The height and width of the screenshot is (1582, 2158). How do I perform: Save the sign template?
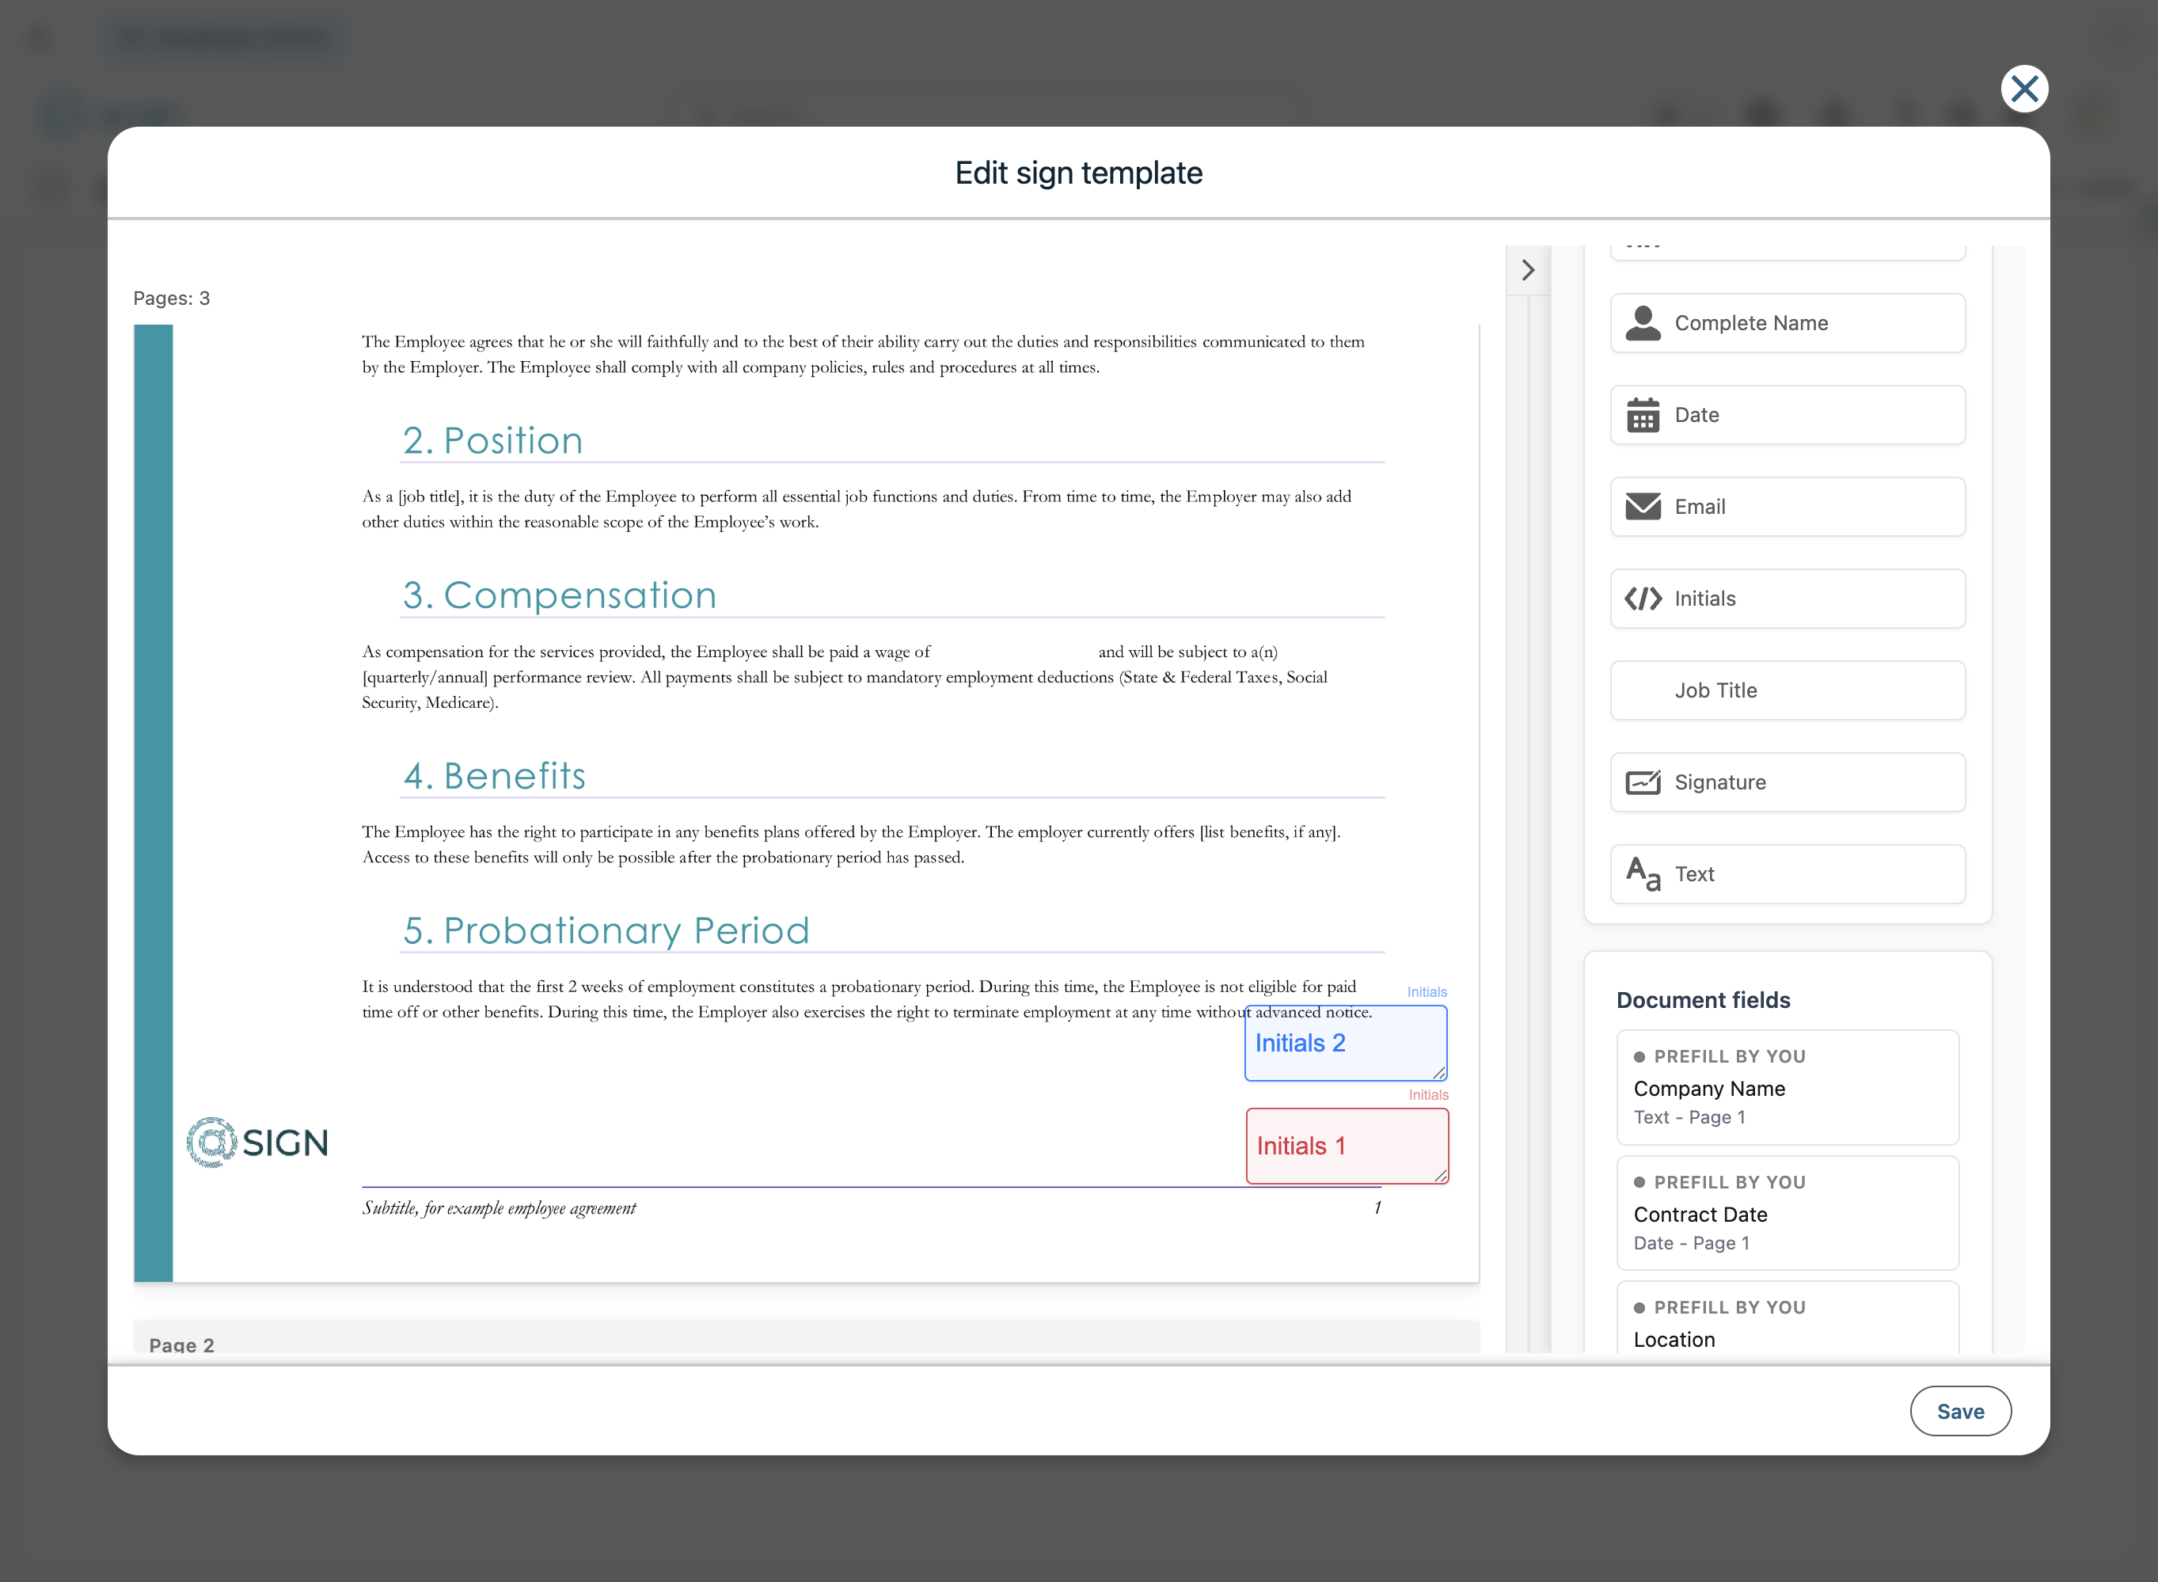(1960, 1411)
